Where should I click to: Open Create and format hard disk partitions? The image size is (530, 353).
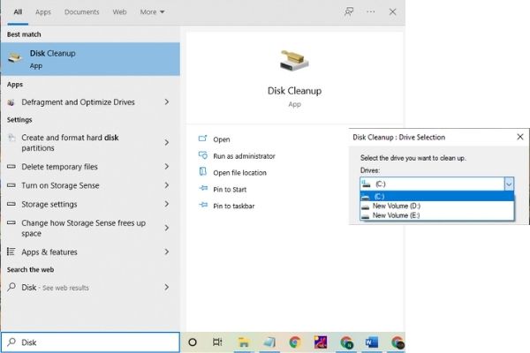[x=70, y=143]
